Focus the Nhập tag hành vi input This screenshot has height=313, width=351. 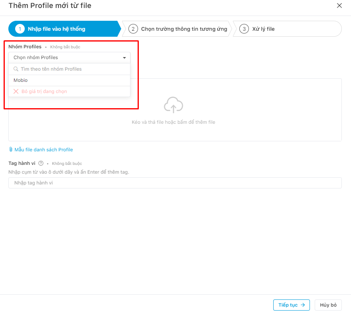(175, 183)
